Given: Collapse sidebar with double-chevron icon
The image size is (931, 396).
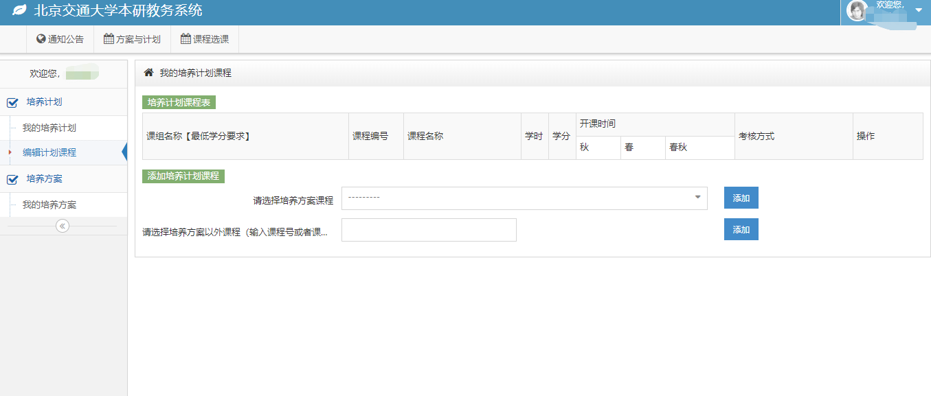Looking at the screenshot, I should [x=63, y=226].
